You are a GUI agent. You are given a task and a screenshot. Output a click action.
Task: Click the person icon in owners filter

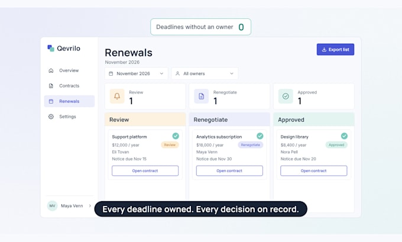(x=177, y=73)
